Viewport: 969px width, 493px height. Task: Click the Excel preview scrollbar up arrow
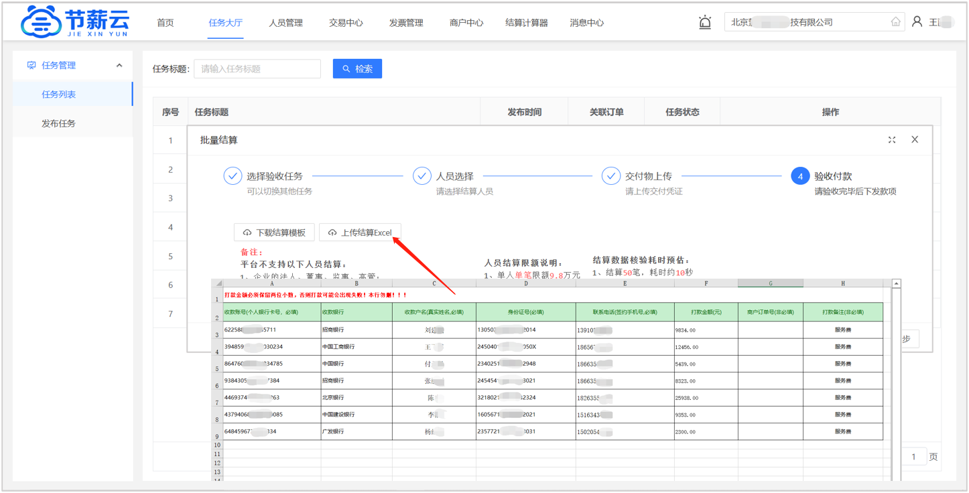896,282
